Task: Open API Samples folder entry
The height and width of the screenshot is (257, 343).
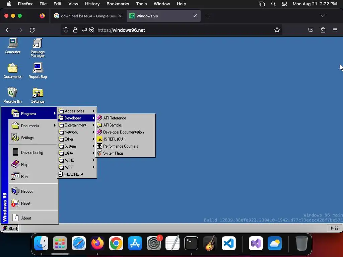Action: (x=126, y=125)
